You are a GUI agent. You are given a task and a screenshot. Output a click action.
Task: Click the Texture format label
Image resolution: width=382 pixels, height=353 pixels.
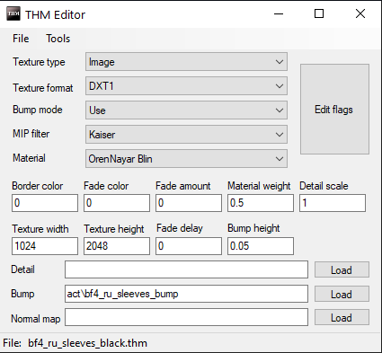point(43,88)
